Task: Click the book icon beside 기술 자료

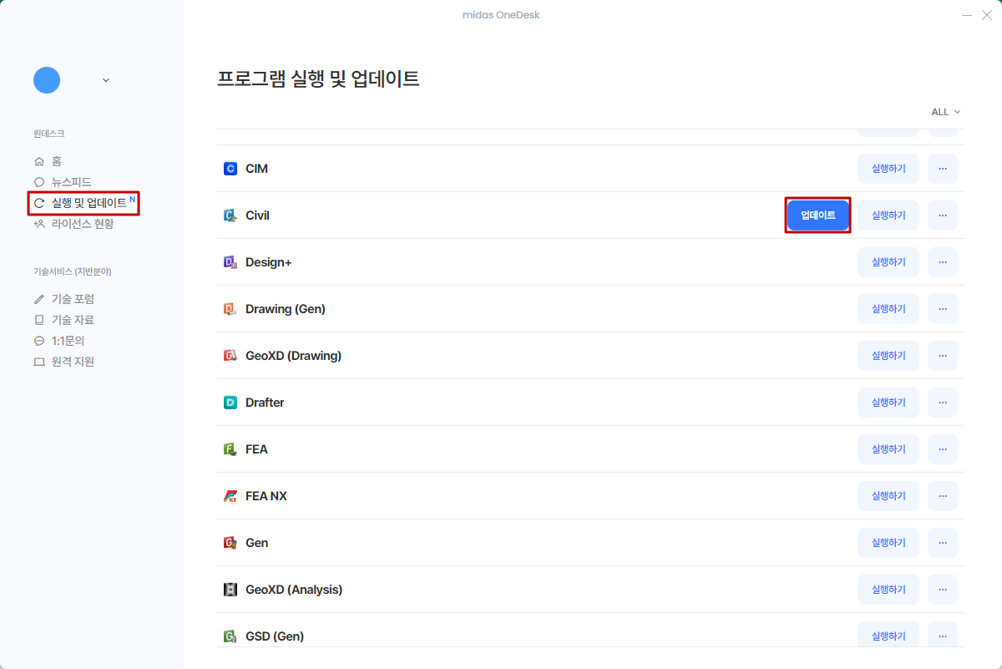Action: coord(38,320)
